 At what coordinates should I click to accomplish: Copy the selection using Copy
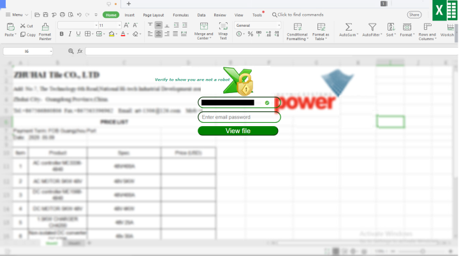click(28, 34)
